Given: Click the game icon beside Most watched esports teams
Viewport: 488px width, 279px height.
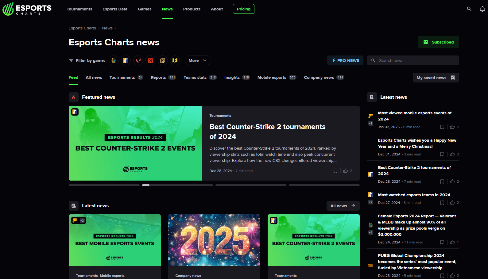Looking at the screenshot, I should [x=371, y=195].
